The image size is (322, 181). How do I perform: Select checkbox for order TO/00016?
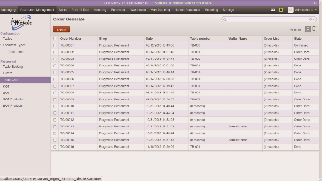pos(55,147)
